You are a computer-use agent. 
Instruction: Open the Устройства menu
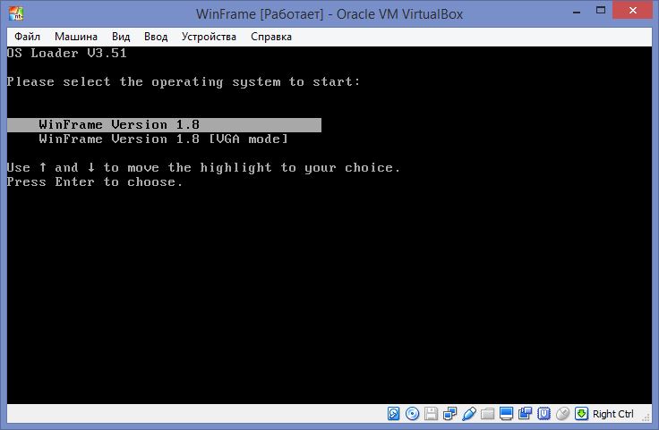coord(209,37)
